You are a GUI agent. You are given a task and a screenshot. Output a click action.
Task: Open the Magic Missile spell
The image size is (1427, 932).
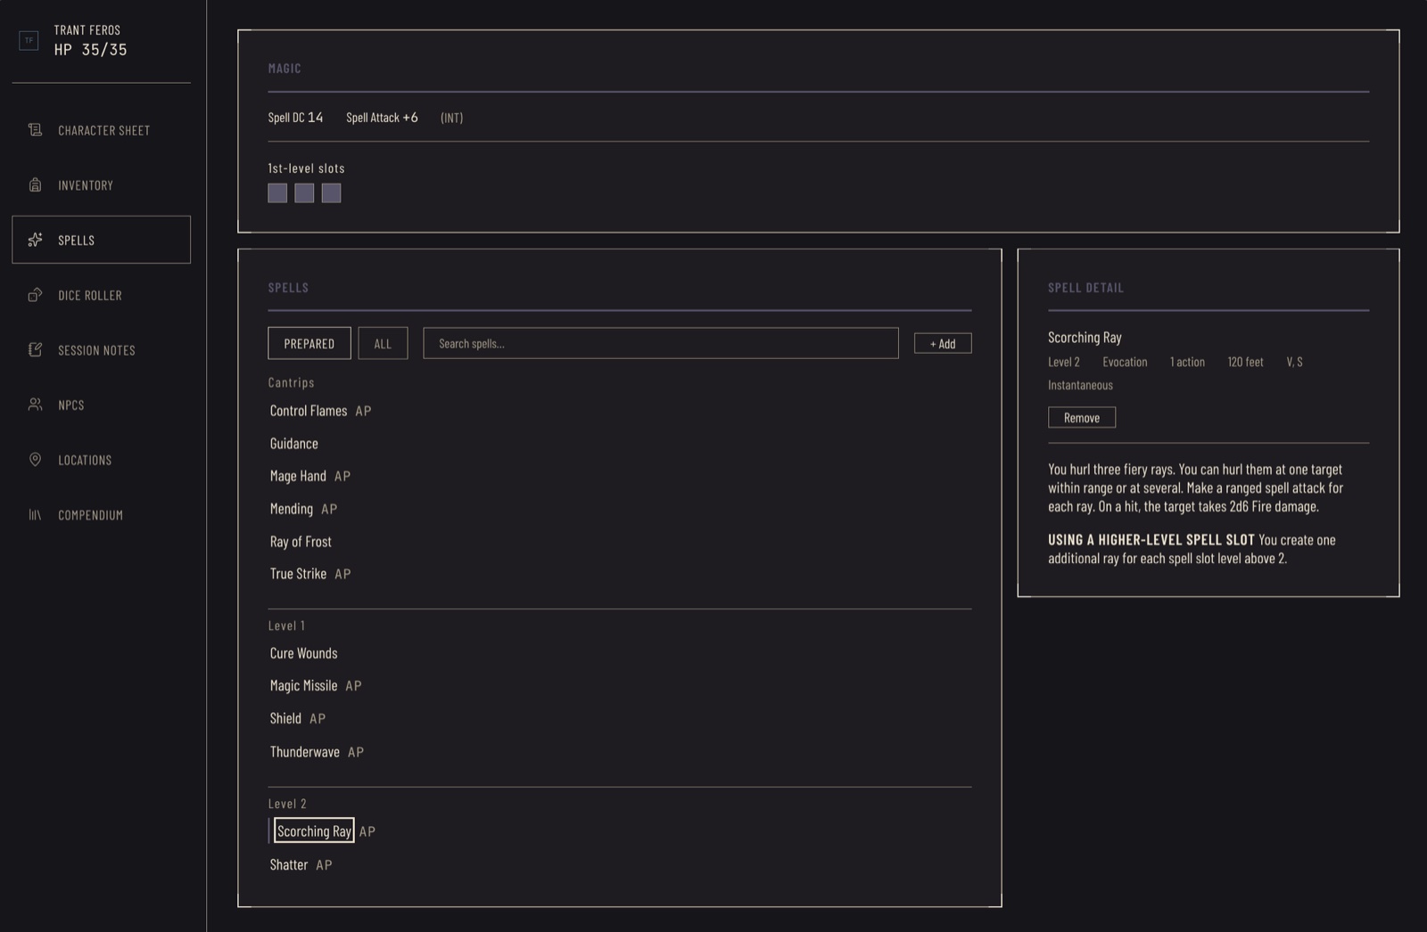(304, 685)
